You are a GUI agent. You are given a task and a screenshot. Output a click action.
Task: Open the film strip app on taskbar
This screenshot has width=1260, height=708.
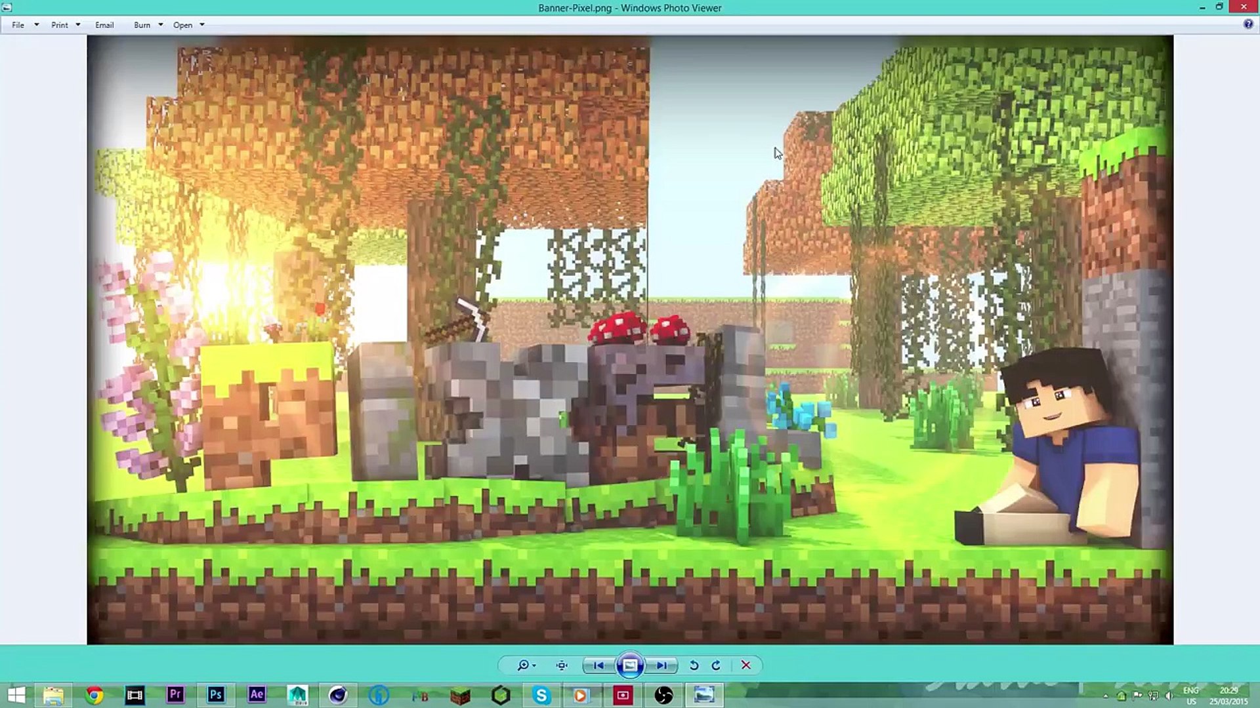pos(135,695)
